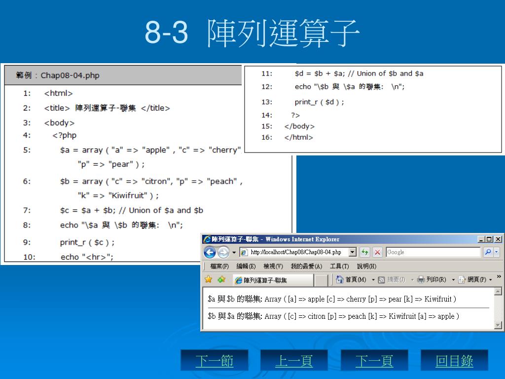
Task: Open the search provider dropdown arrow
Action: [x=496, y=252]
